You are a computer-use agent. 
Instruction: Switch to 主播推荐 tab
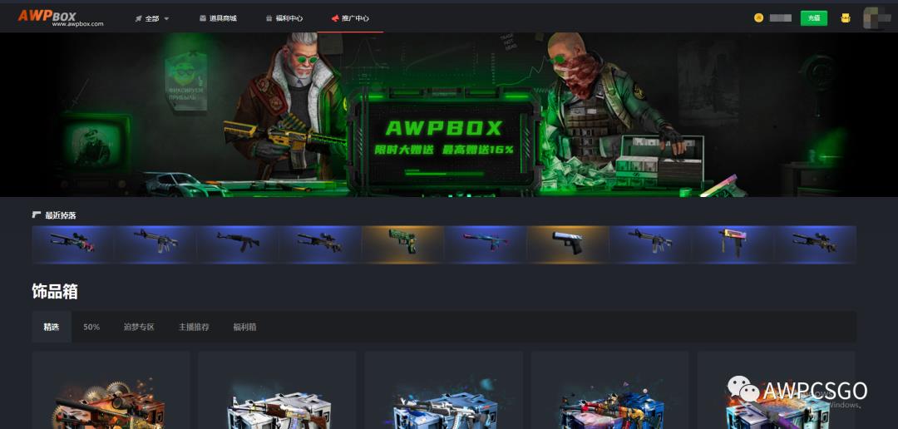tap(194, 327)
